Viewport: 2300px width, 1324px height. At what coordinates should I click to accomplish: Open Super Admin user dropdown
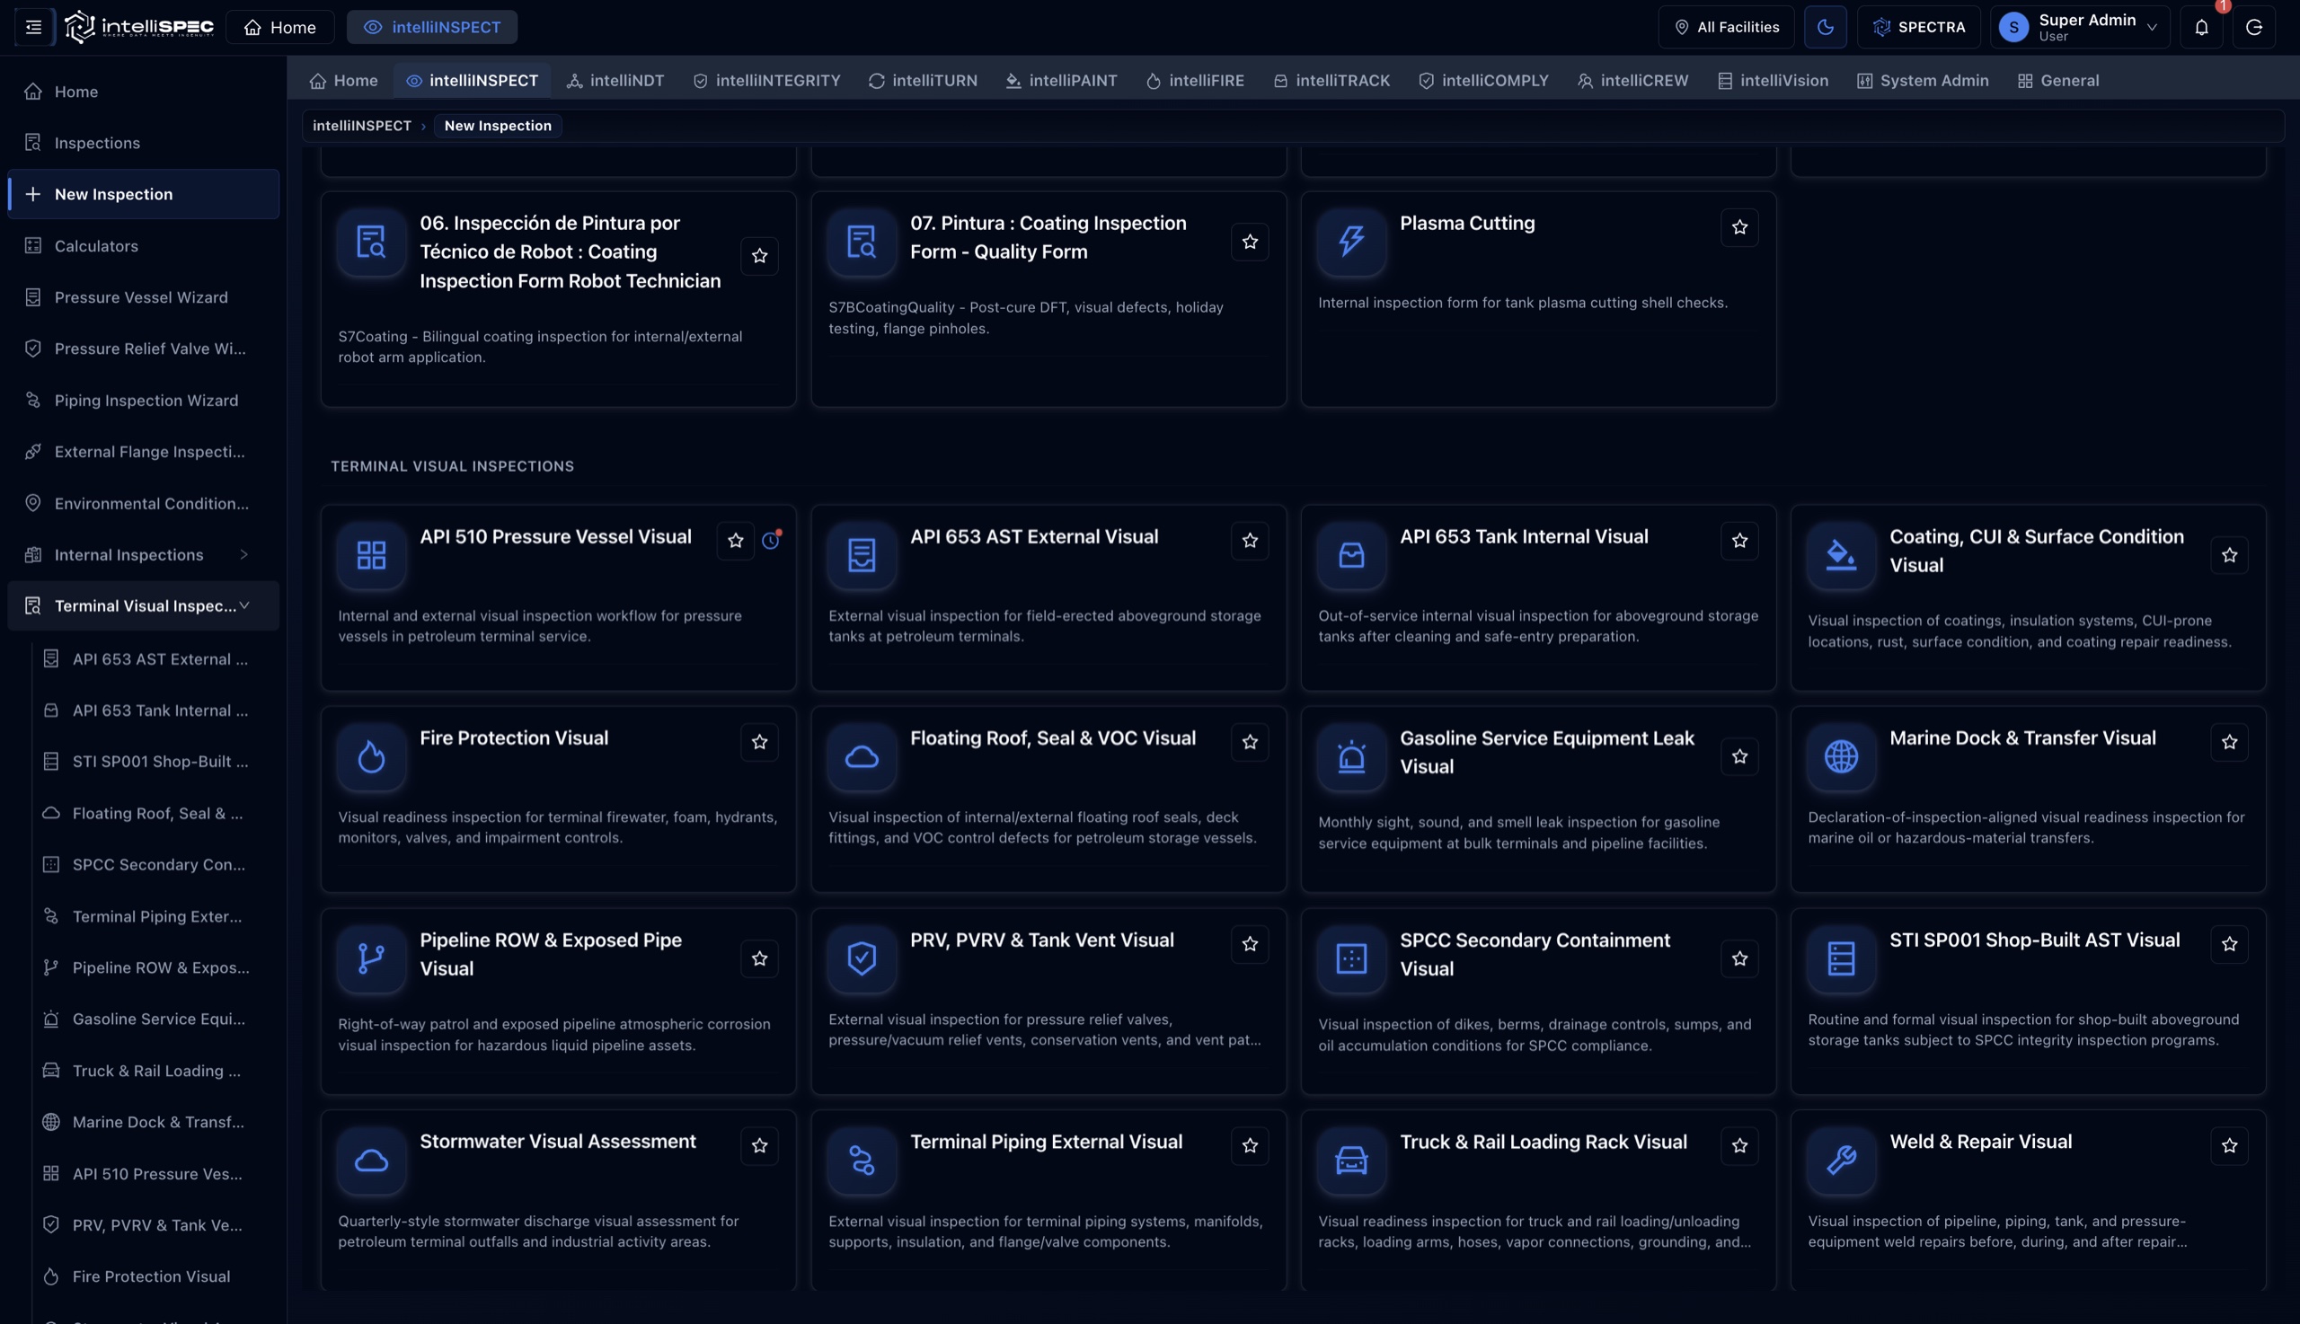coord(2080,27)
